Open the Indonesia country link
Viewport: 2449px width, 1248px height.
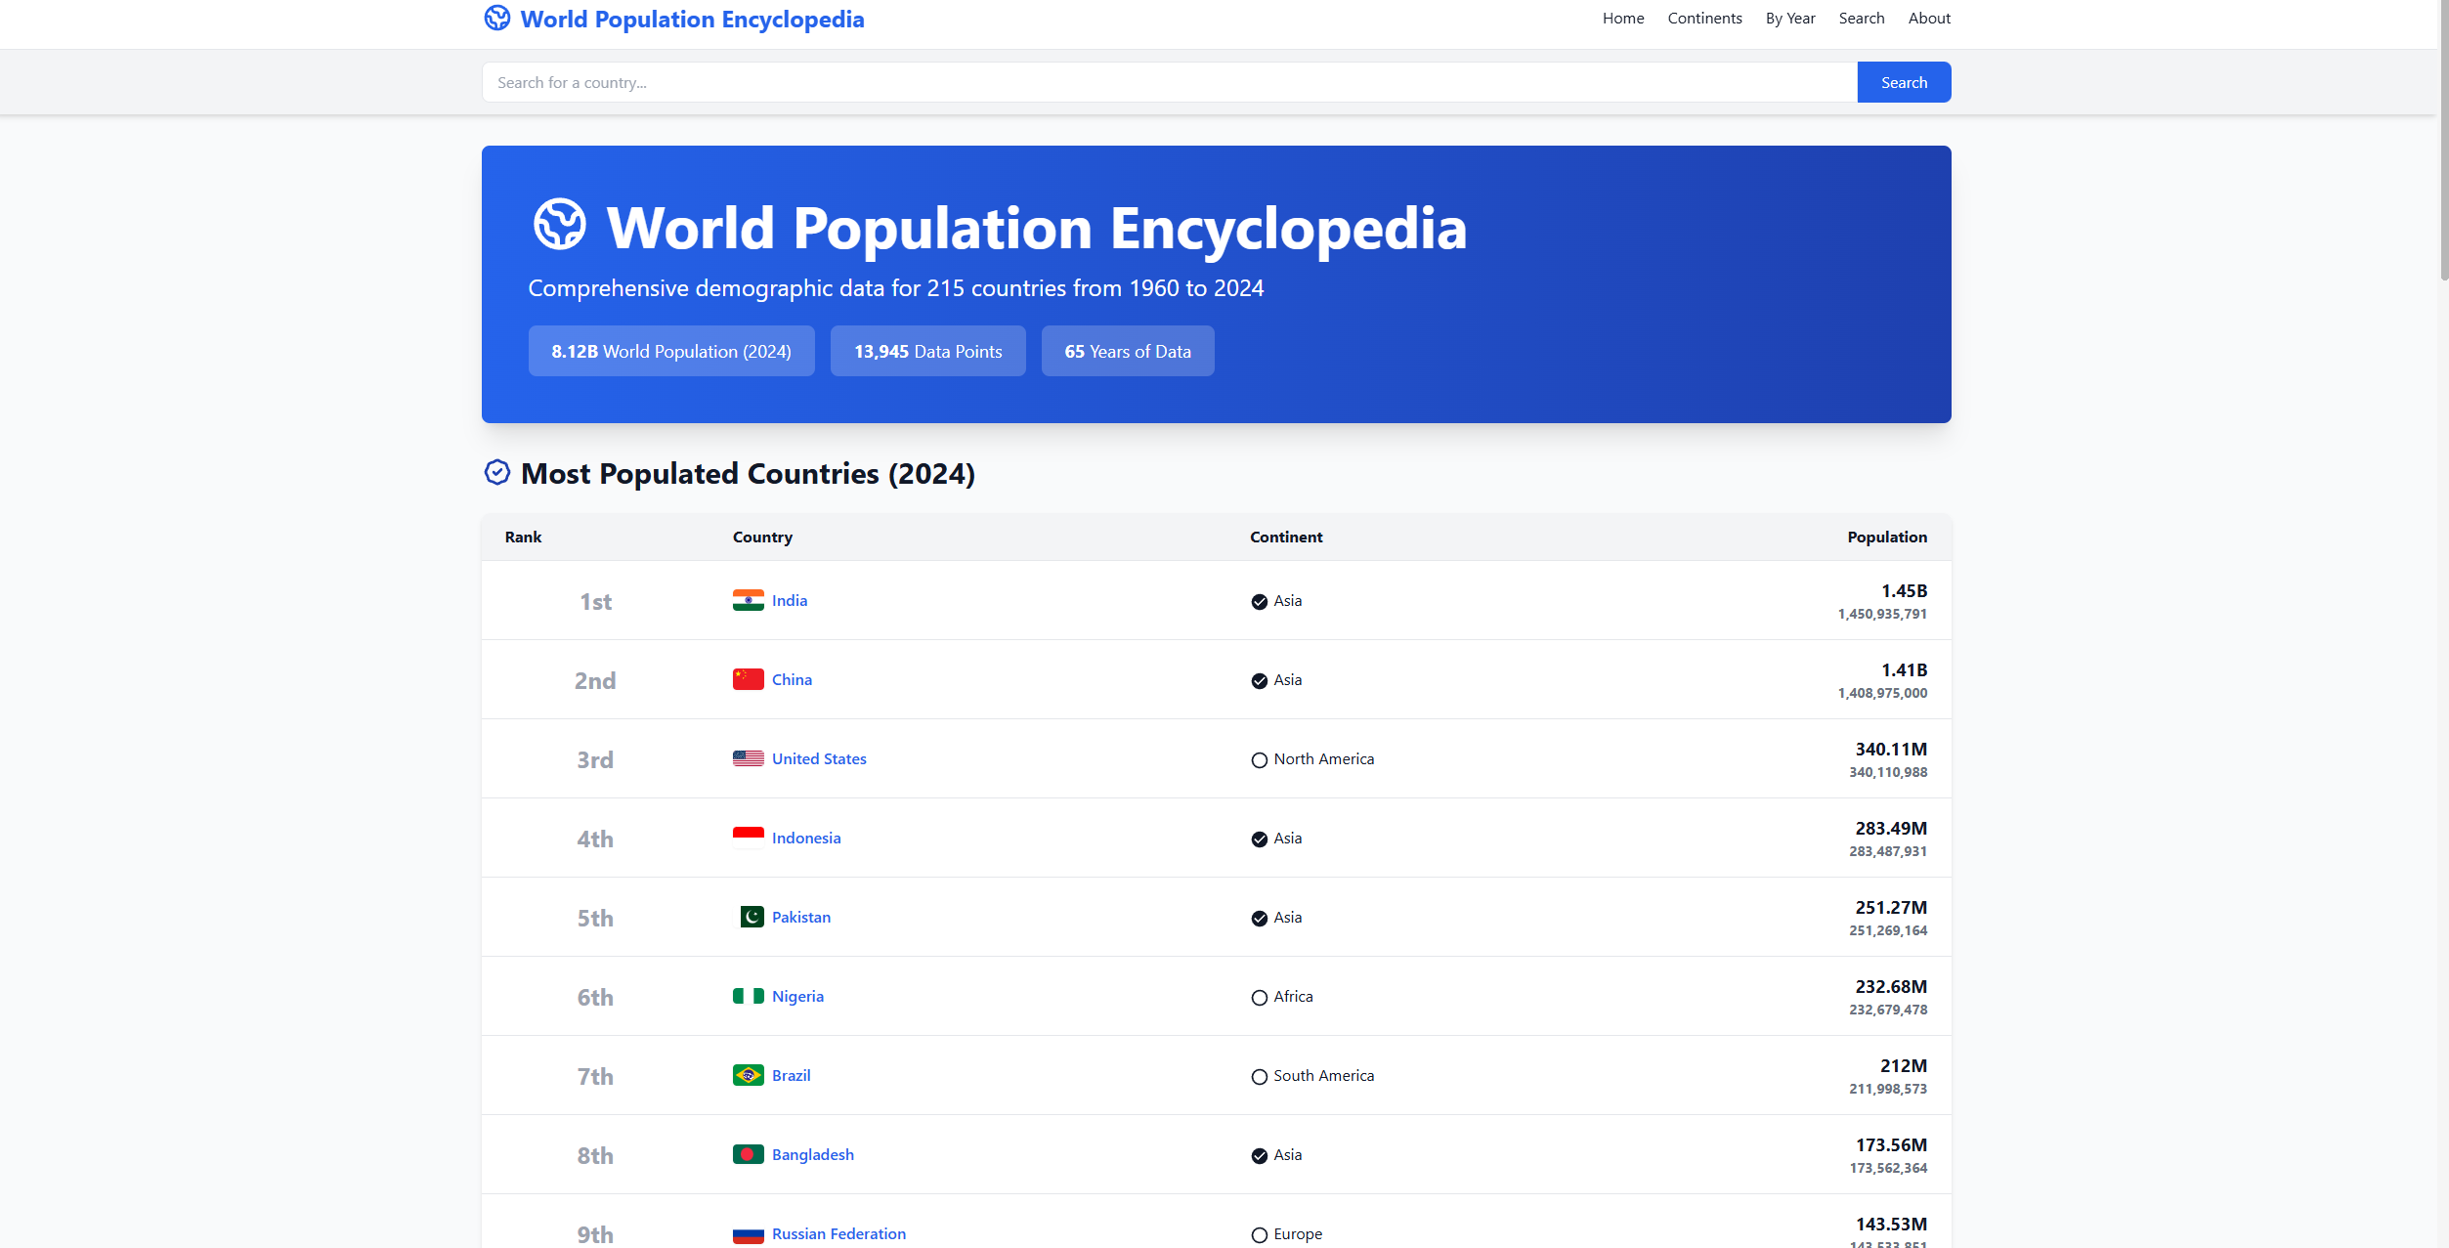(x=805, y=838)
